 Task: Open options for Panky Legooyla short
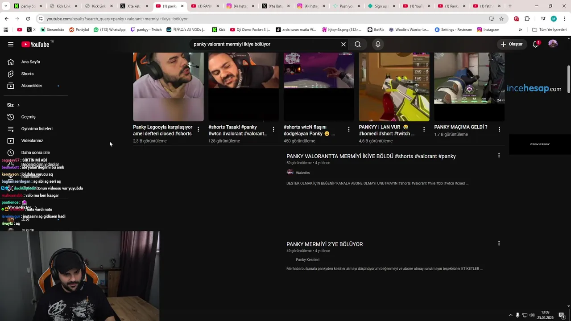coord(199,129)
